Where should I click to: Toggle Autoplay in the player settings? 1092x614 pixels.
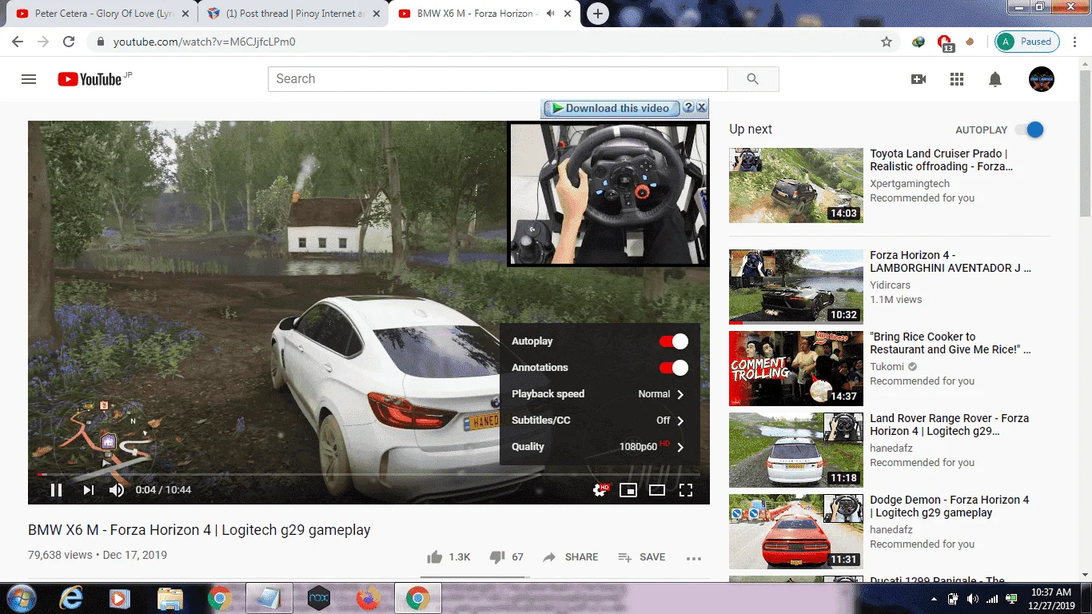tap(673, 341)
